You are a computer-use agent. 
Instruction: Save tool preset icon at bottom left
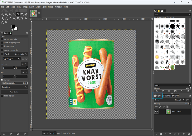[x=4, y=134]
